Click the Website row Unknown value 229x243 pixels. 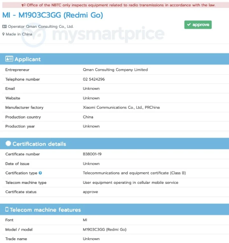91,98
